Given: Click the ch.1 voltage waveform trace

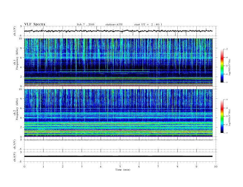Looking at the screenshot, I should coord(118,31).
